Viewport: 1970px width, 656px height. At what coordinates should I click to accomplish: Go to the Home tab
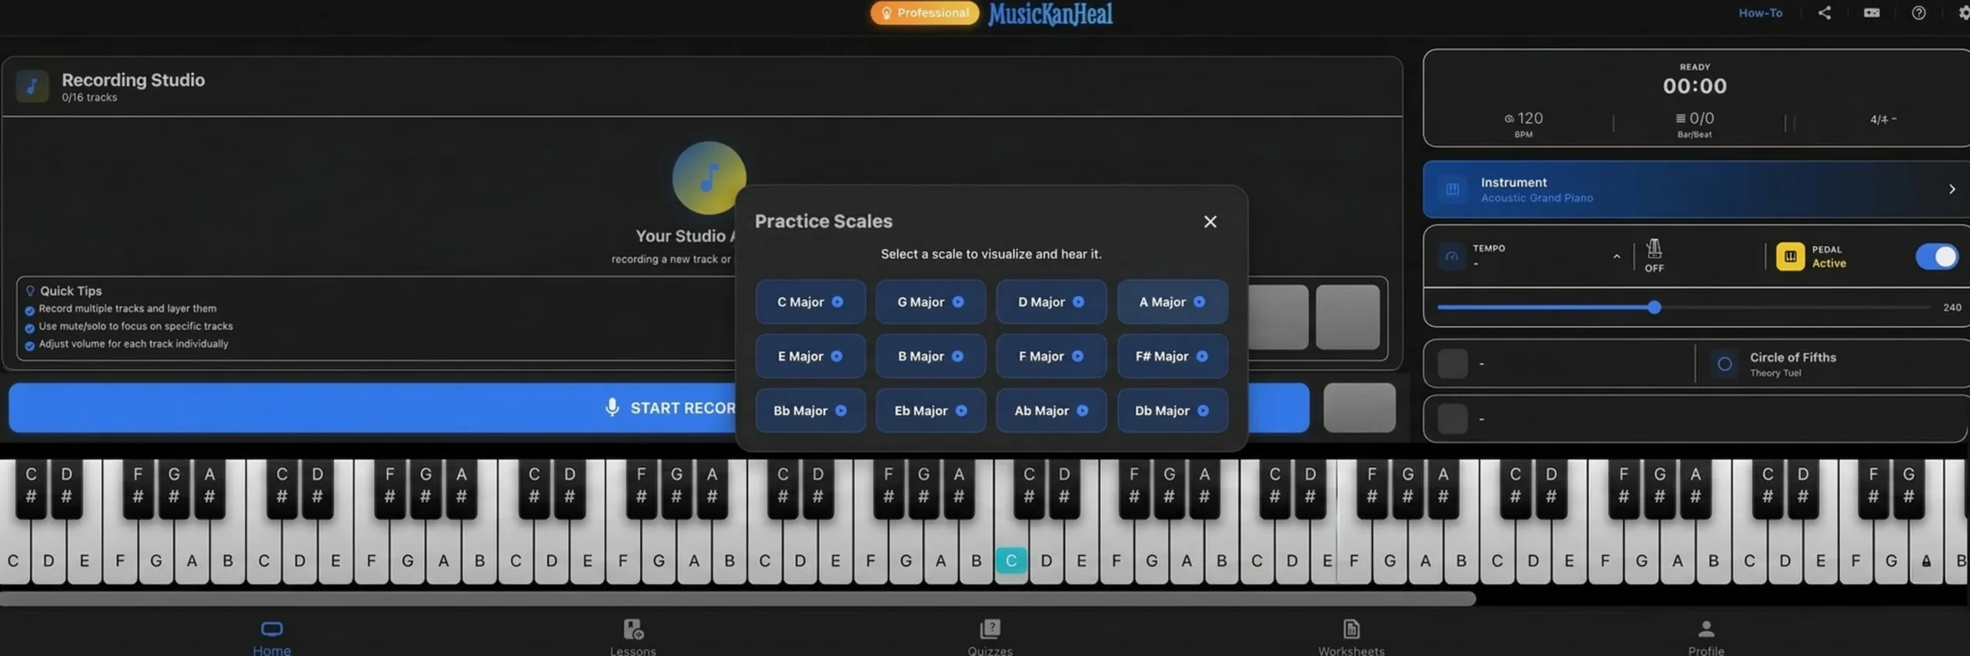point(272,636)
